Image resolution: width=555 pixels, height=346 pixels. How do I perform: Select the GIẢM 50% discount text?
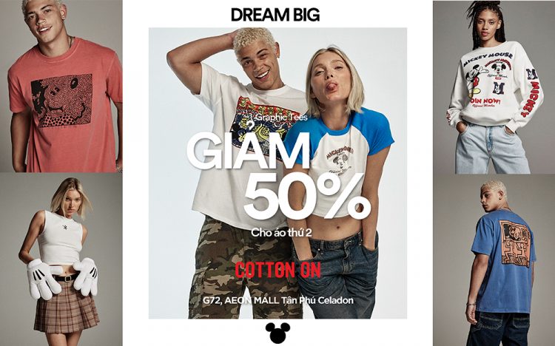click(276, 177)
